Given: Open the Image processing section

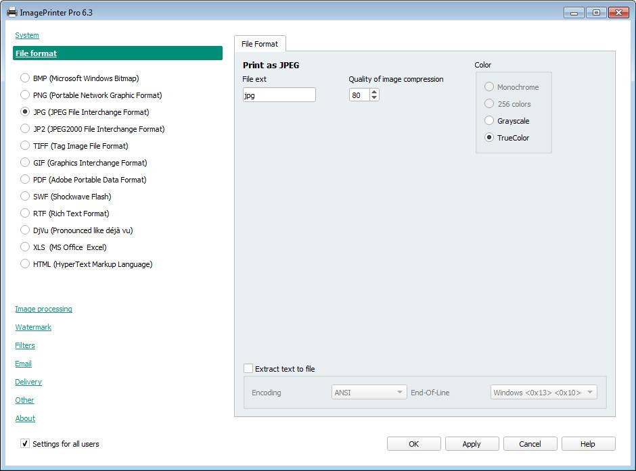Looking at the screenshot, I should pyautogui.click(x=44, y=309).
